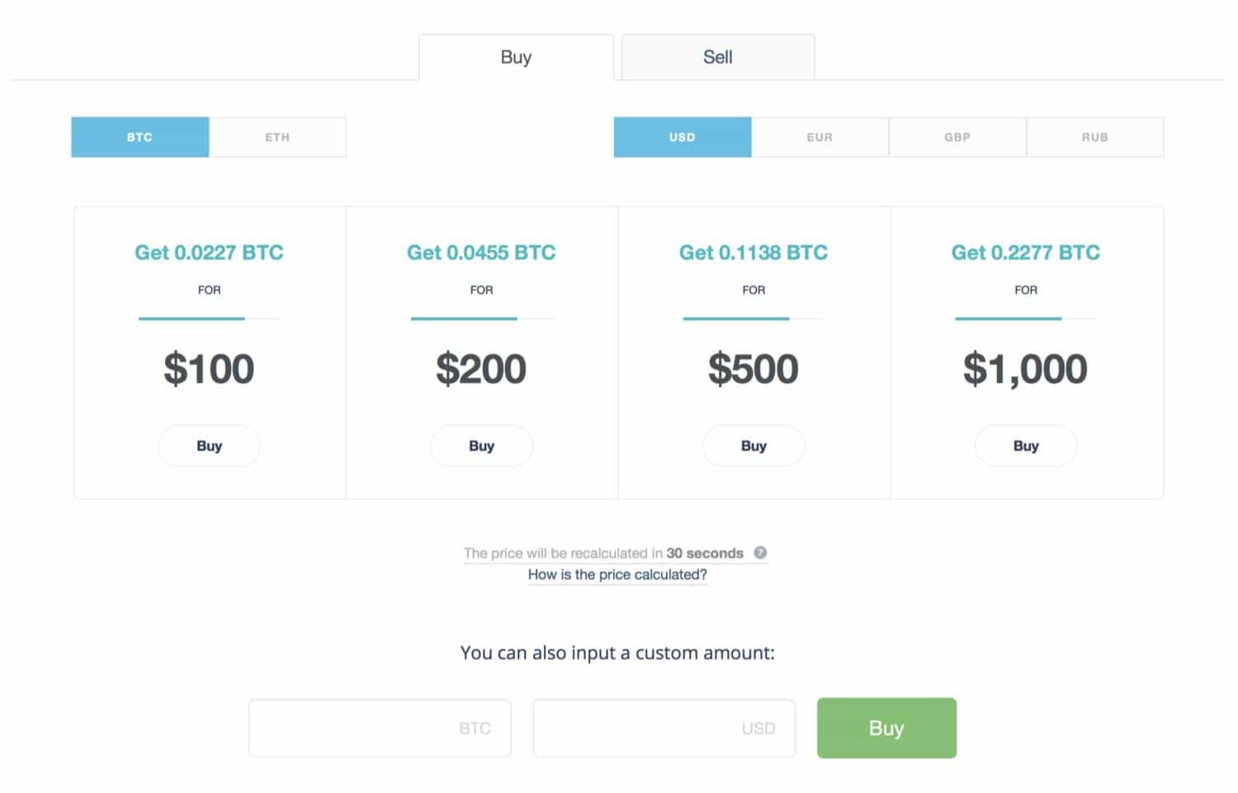Open 'How is the price calculated?' link
Screen dimensions: 1238x793
[x=617, y=574]
